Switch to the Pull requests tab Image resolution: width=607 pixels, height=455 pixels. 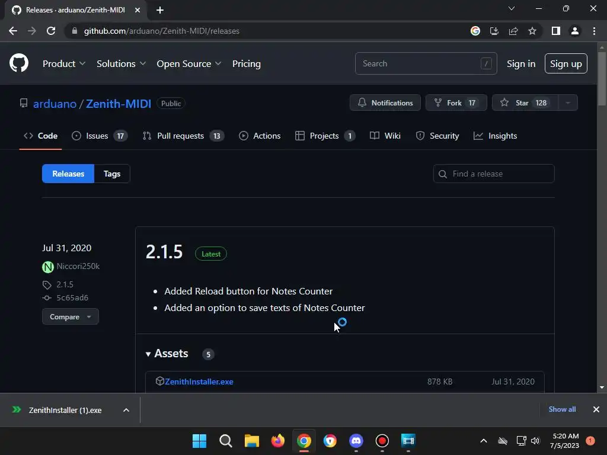pyautogui.click(x=183, y=136)
